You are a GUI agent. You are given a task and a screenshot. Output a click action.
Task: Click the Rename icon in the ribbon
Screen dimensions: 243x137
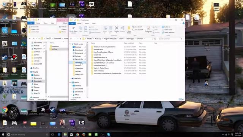(122, 29)
